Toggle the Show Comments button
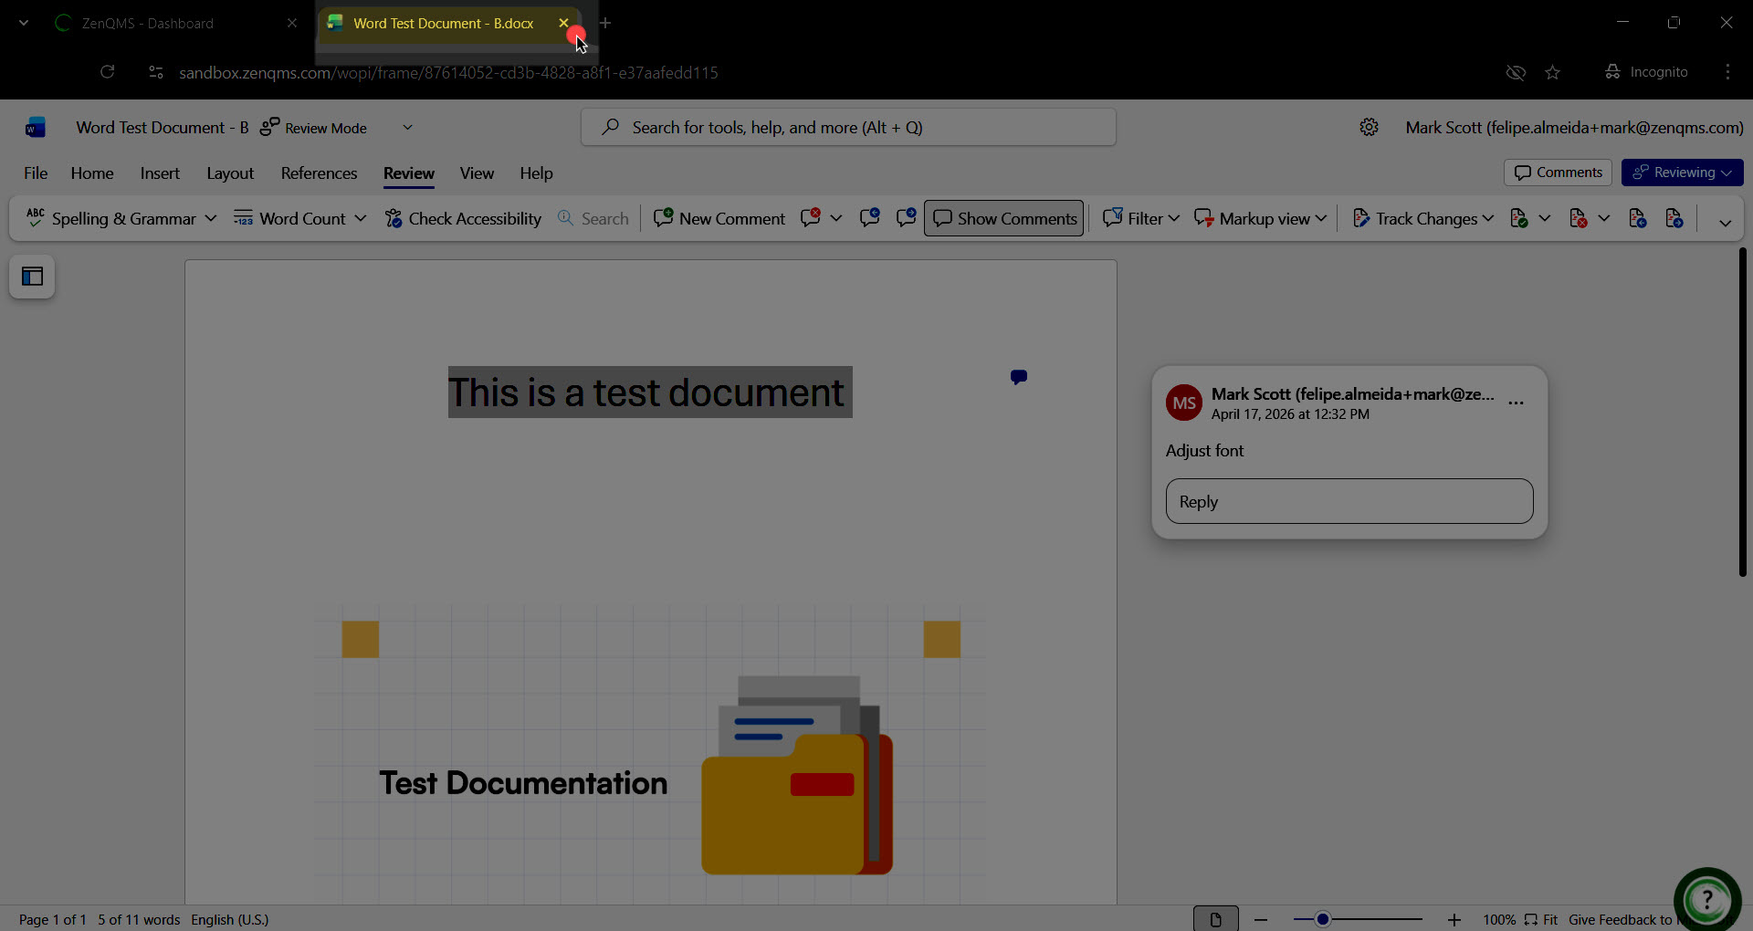The width and height of the screenshot is (1753, 931). (x=1003, y=218)
